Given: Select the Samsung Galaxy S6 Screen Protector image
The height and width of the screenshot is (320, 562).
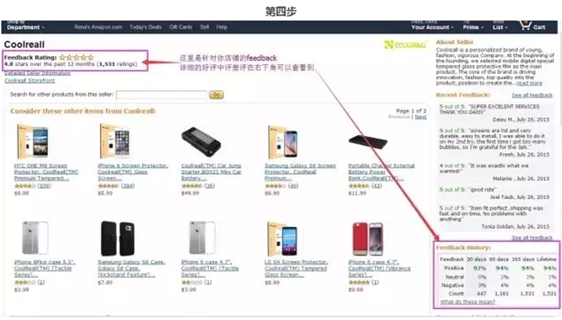Looking at the screenshot, I should point(283,142).
